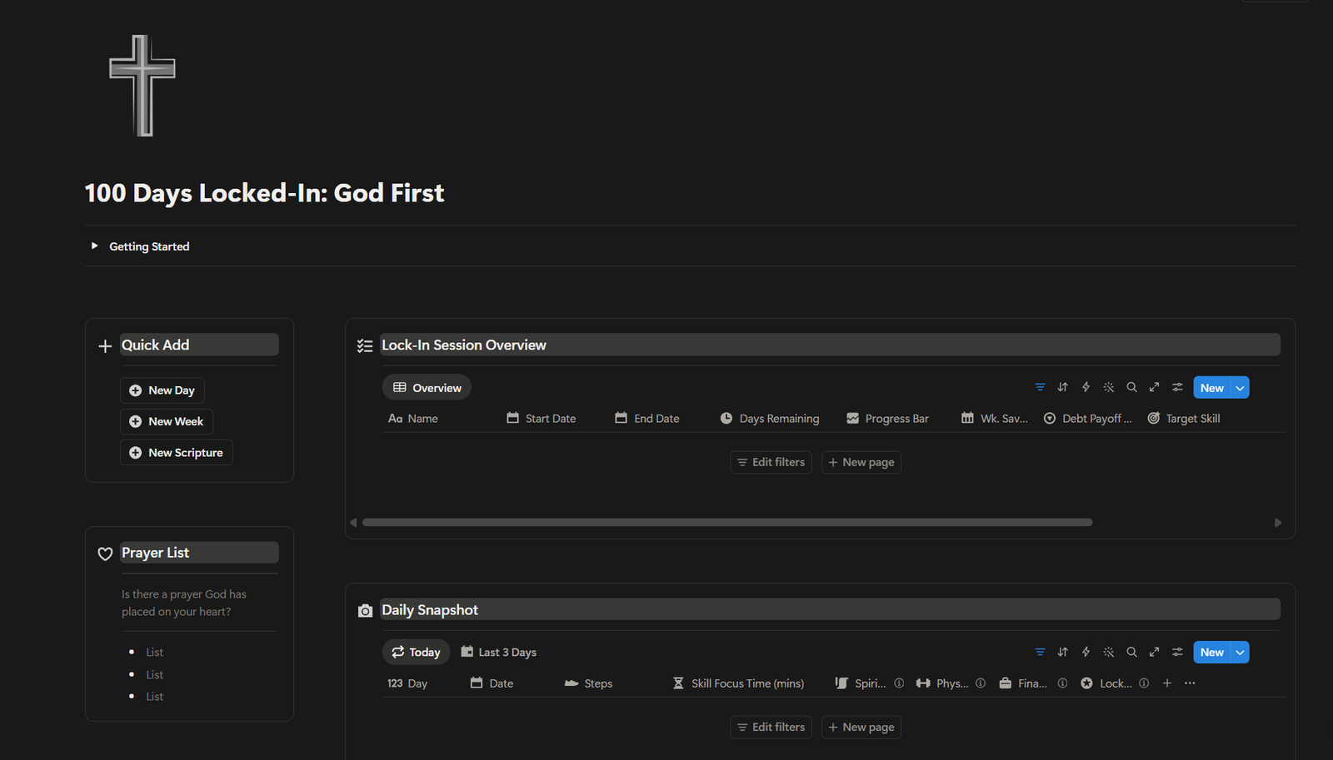Click AI sparkle icon in Lock-In Session Overview toolbar

pos(1108,387)
